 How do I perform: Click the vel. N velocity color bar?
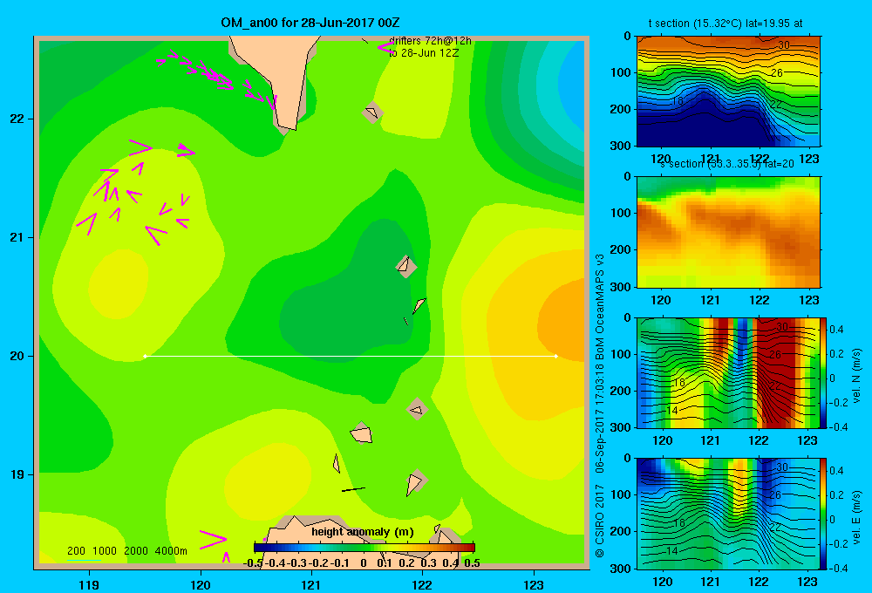[824, 372]
